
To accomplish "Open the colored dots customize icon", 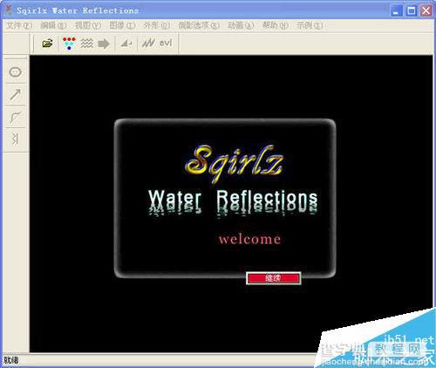I will [x=69, y=44].
